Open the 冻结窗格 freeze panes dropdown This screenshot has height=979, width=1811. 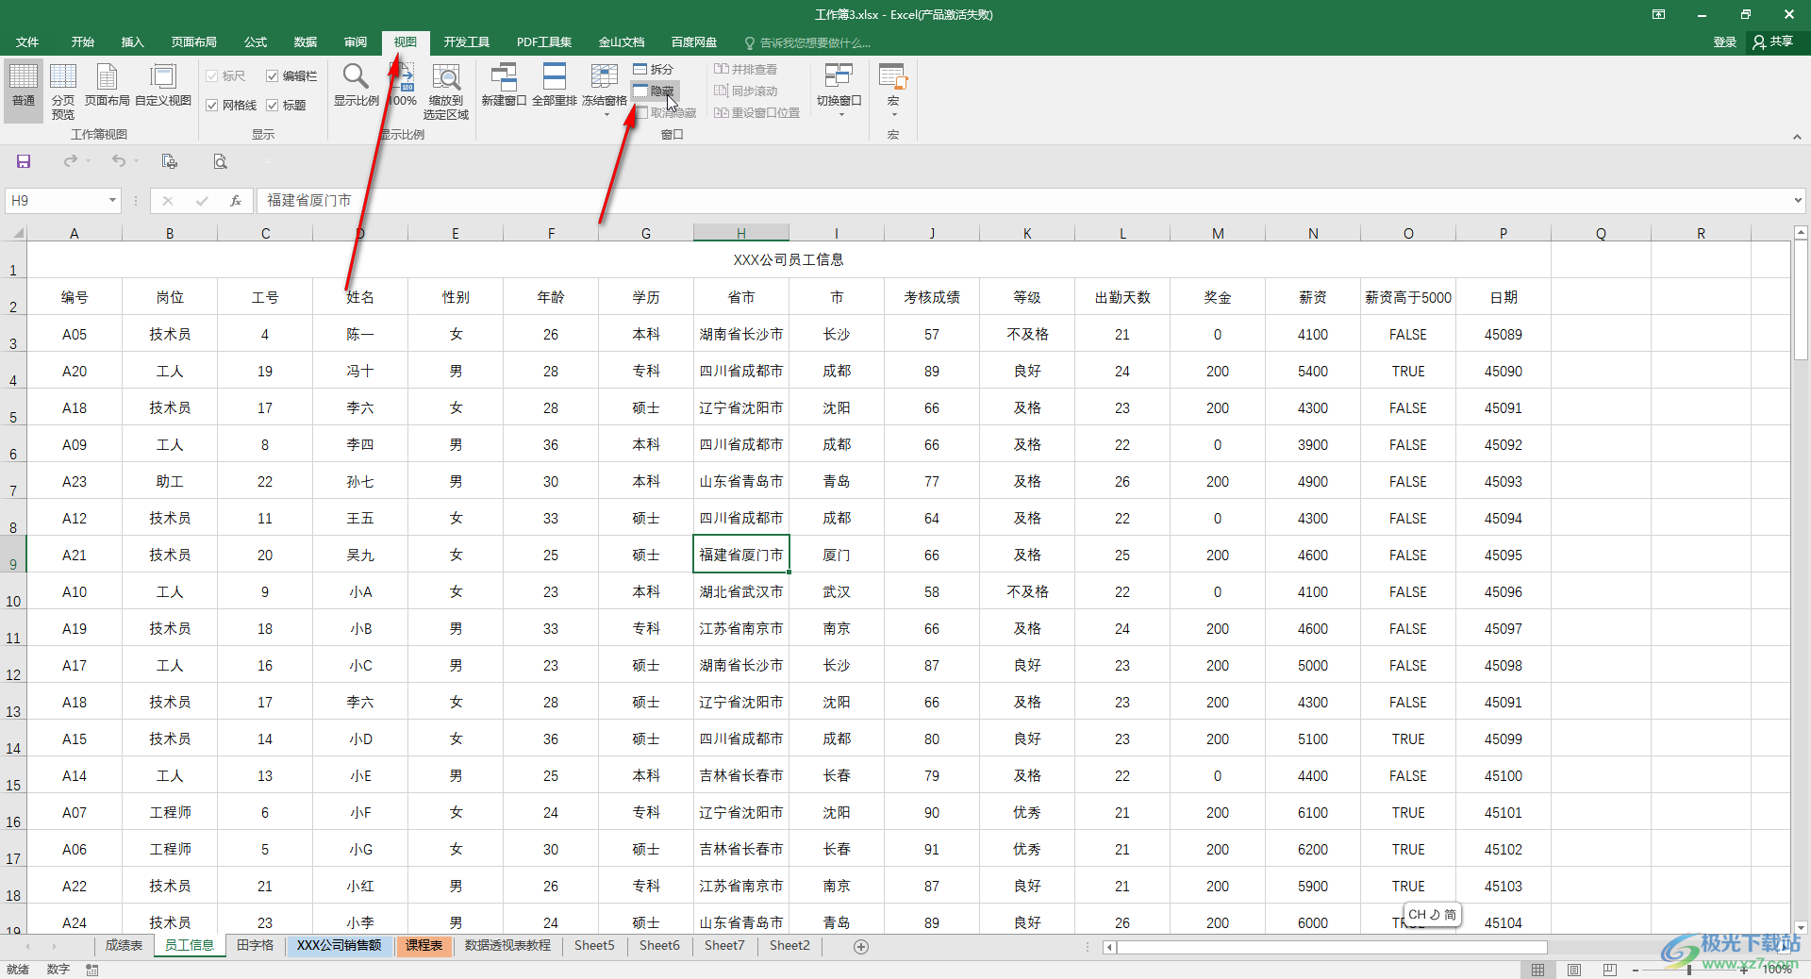coord(603,90)
